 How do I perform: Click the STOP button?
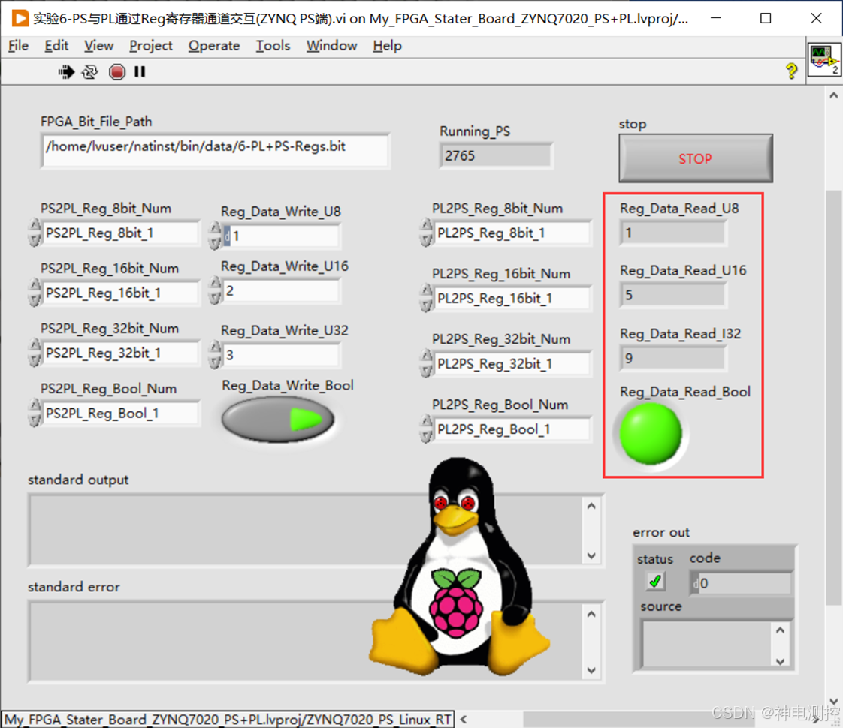pyautogui.click(x=695, y=158)
